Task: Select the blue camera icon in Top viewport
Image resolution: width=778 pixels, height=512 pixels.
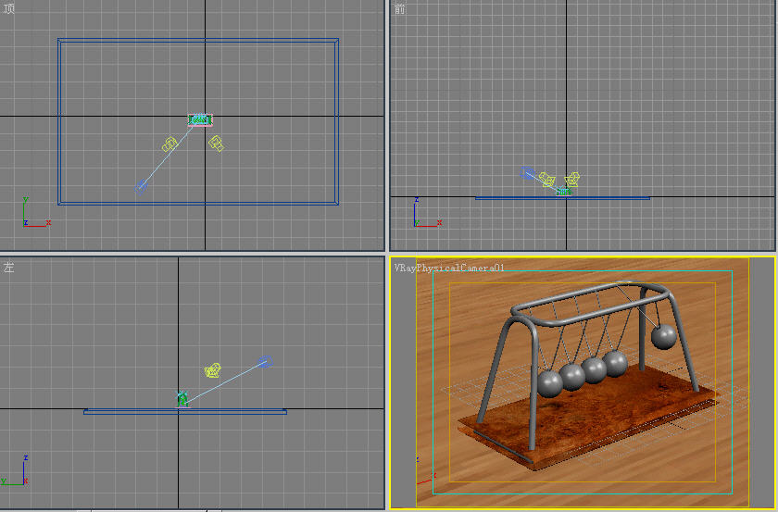Action: click(142, 186)
